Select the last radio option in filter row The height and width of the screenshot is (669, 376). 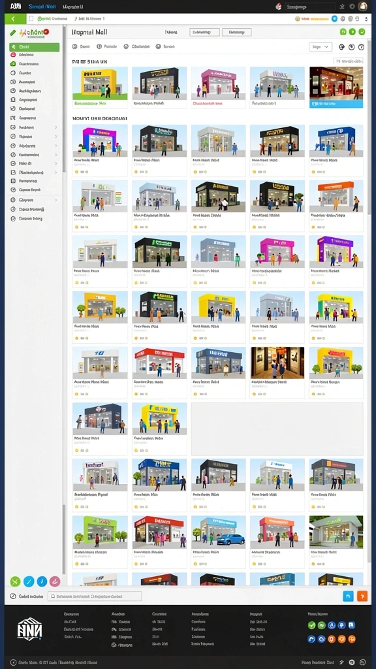(158, 46)
